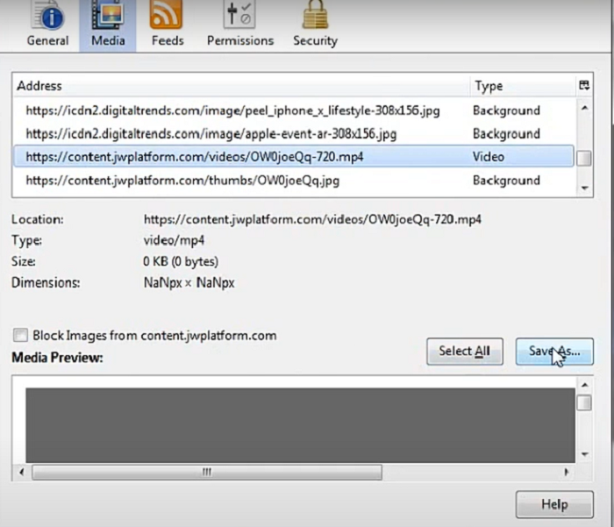Open the Permissions tab

[240, 25]
